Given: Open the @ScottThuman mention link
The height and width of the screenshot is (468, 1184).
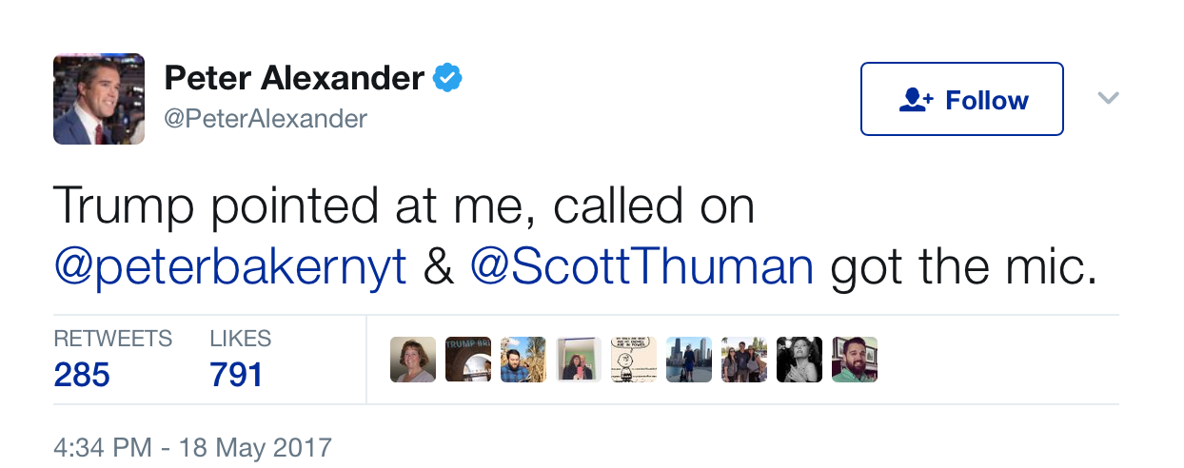Looking at the screenshot, I should pos(642,268).
